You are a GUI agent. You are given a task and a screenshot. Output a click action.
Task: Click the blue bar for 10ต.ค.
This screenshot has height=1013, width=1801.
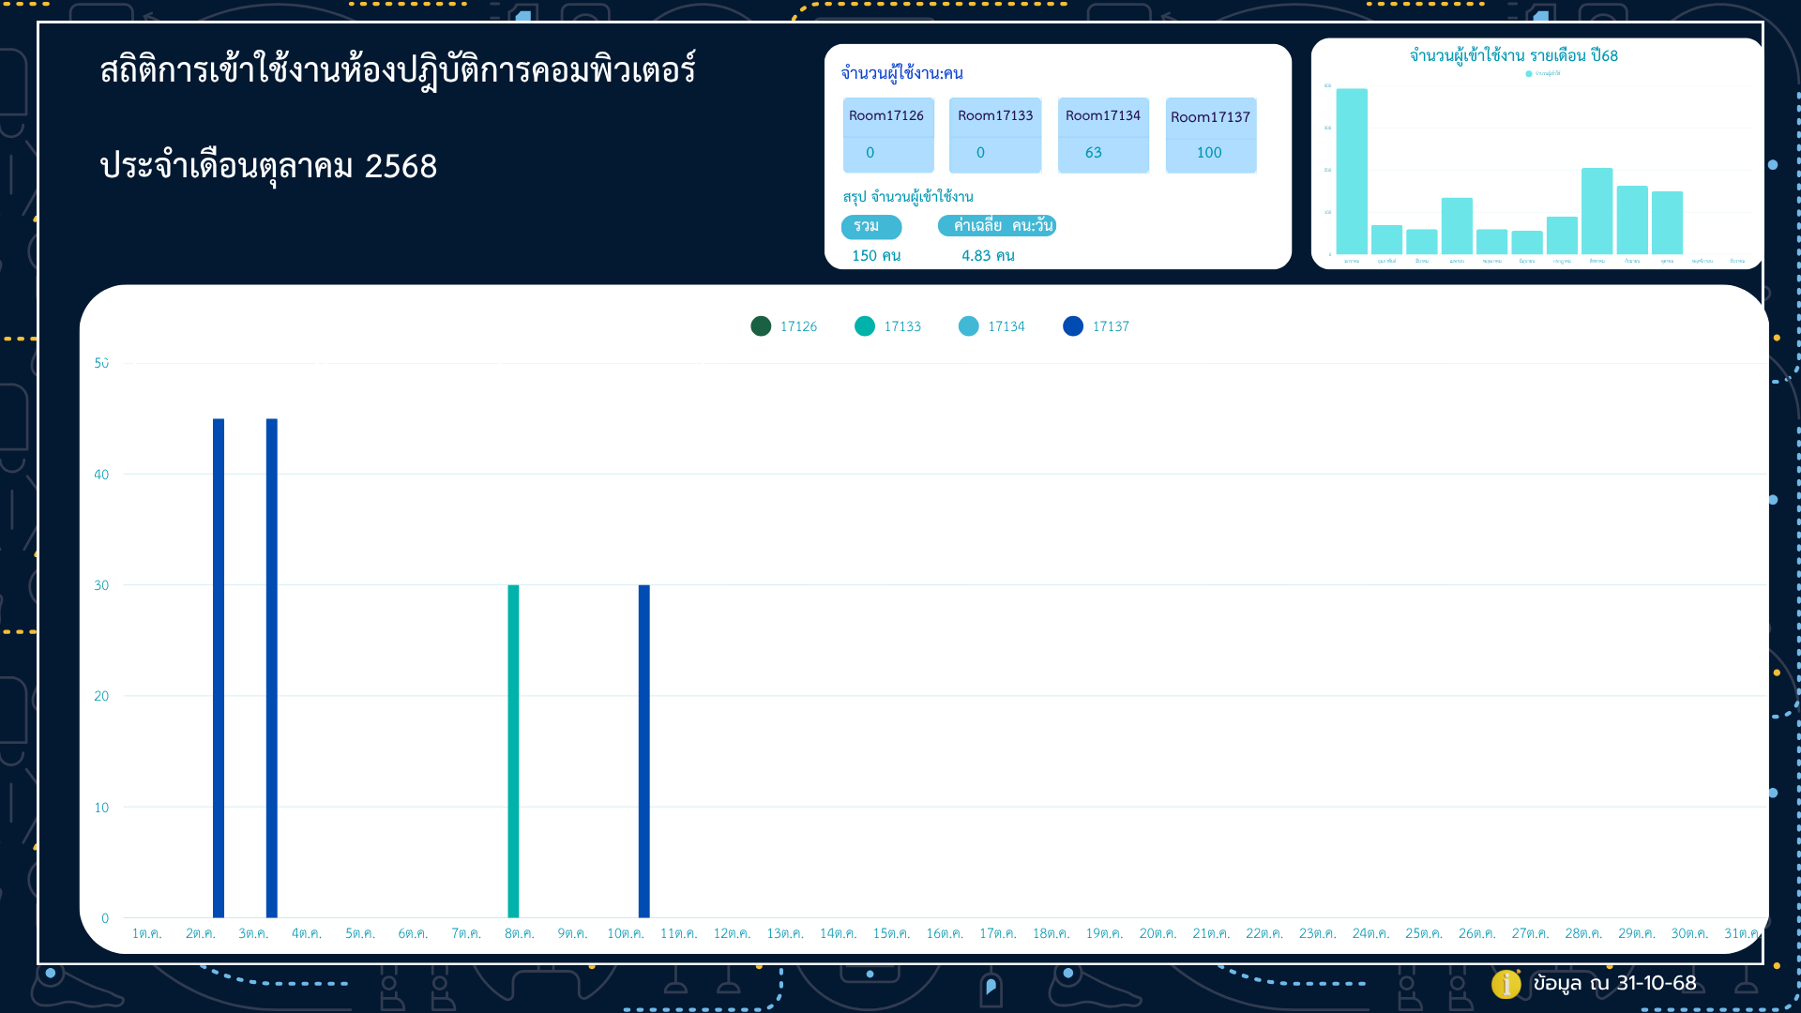pyautogui.click(x=644, y=750)
